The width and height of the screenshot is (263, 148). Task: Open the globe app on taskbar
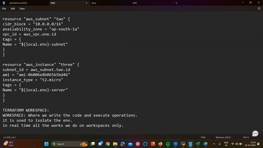click(x=205, y=144)
